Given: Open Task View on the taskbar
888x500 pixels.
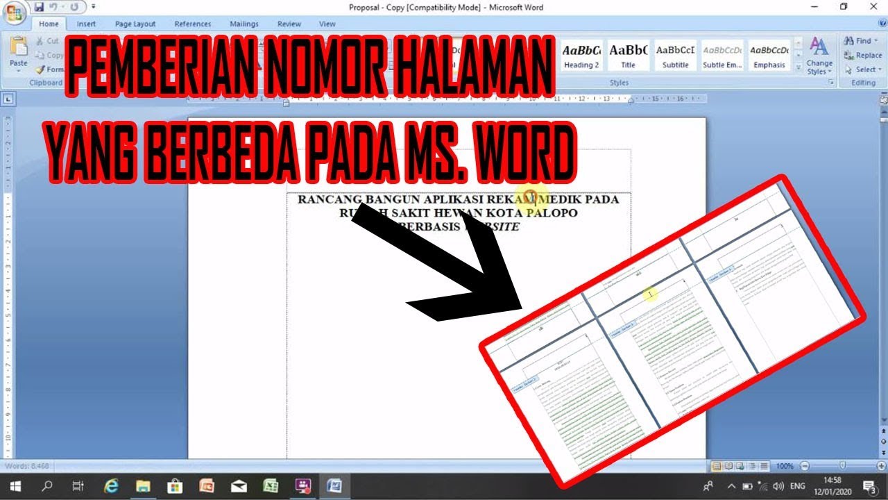Looking at the screenshot, I should click(x=78, y=486).
